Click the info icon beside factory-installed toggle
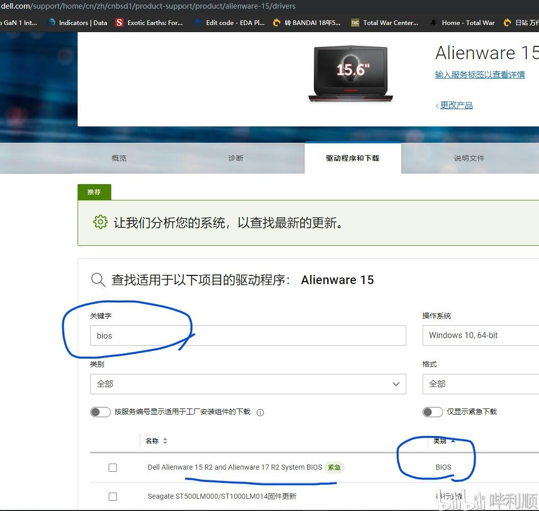This screenshot has height=511, width=539. [x=260, y=413]
